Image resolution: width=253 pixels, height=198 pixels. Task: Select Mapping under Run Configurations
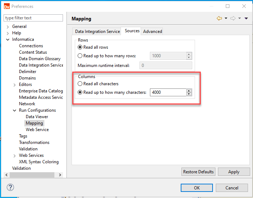coord(34,123)
